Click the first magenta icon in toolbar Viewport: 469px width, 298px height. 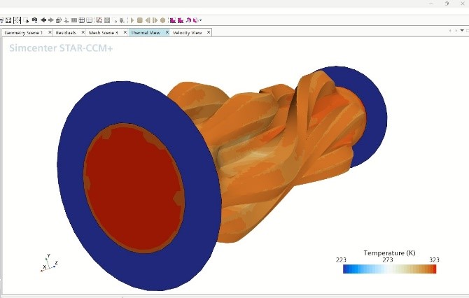(172, 20)
